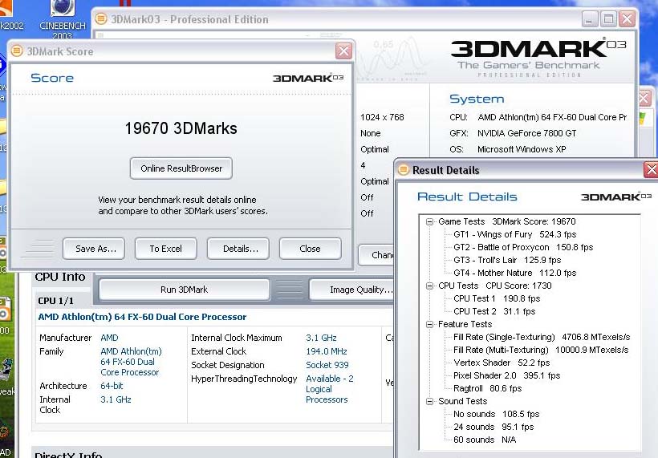Screen dimensions: 658x458
Task: Collapse the CPU Tests tree node
Action: (430, 286)
